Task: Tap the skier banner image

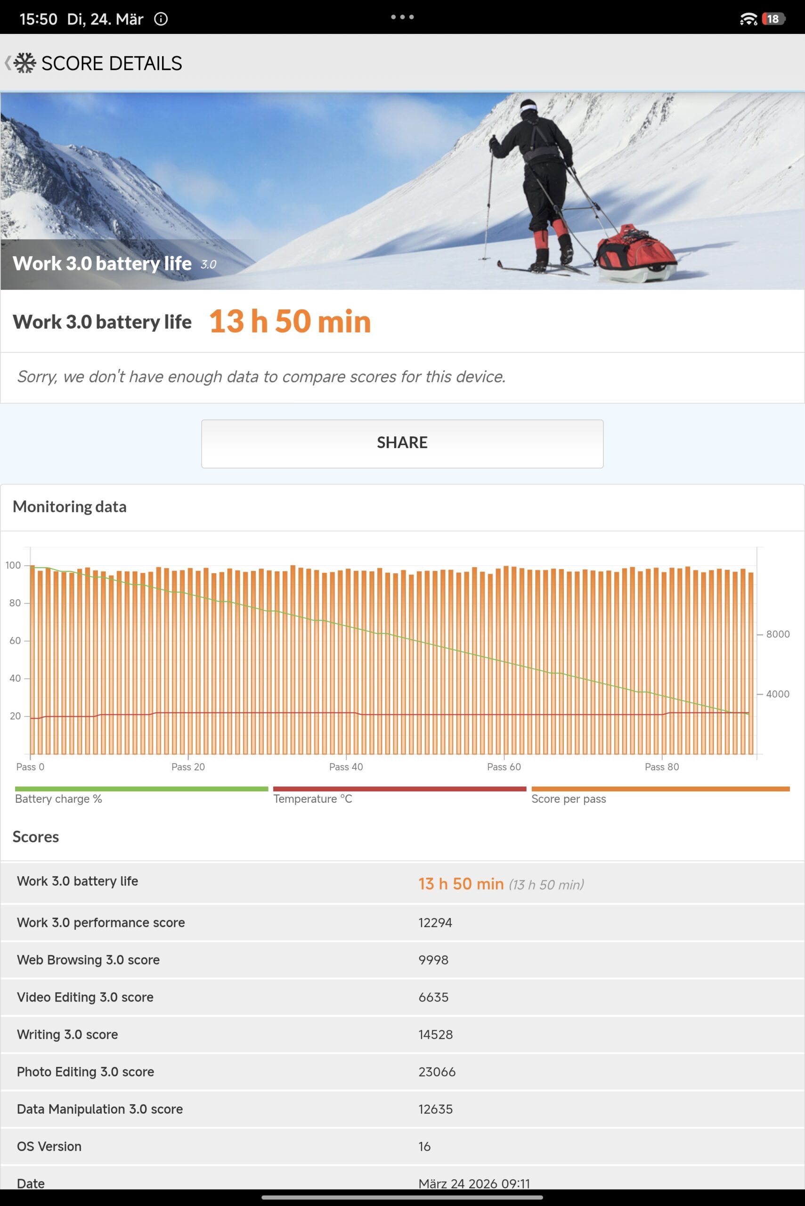Action: 402,191
